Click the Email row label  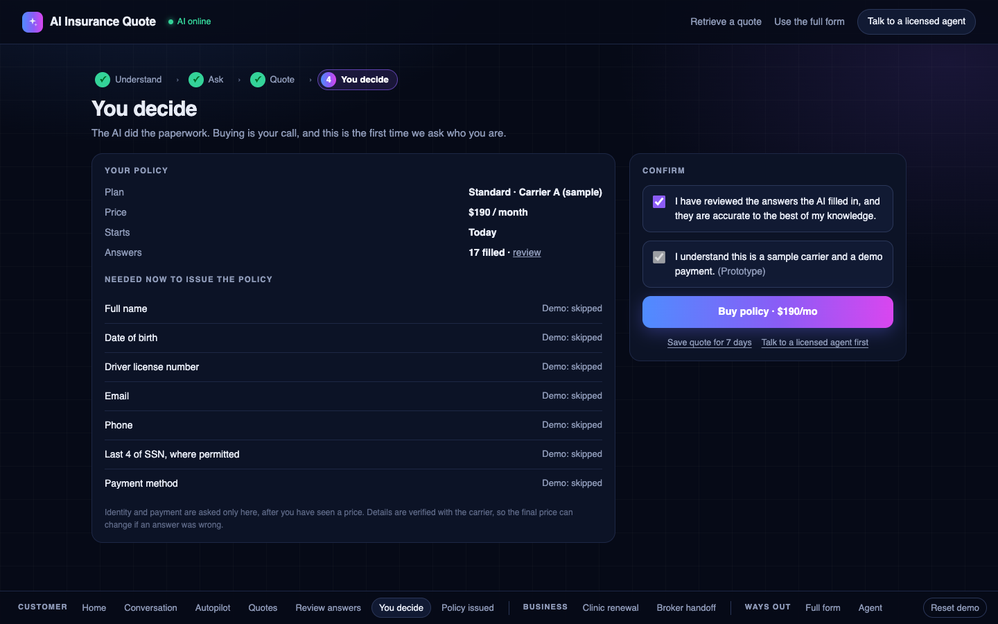pos(116,396)
